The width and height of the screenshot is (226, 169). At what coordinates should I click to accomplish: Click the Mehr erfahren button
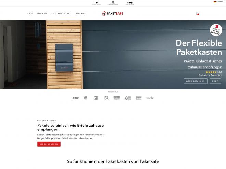tap(196, 81)
